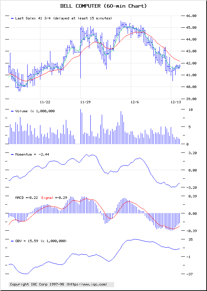Screen dimensions: 207x291
Task: Click the 42.00 price axis label
Action: point(191,63)
